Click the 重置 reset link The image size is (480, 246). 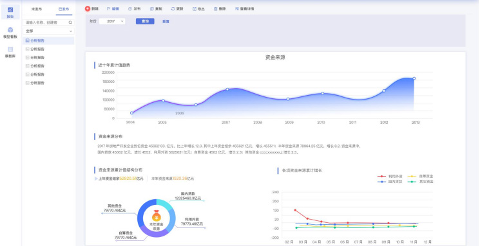pyautogui.click(x=166, y=22)
